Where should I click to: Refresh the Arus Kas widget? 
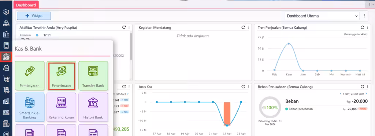pyautogui.click(x=243, y=87)
